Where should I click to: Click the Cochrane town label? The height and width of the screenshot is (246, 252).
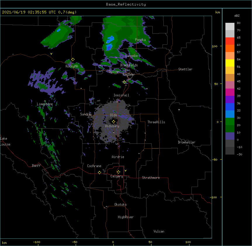[94, 166]
